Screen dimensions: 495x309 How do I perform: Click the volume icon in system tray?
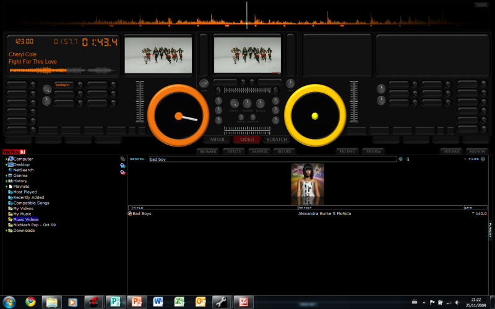[x=457, y=303]
